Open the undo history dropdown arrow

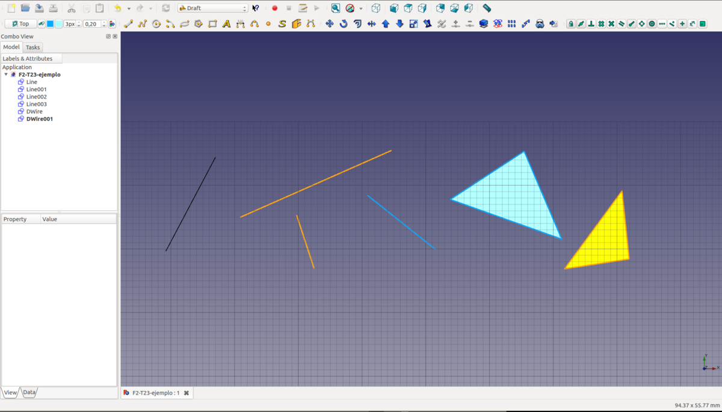(129, 8)
